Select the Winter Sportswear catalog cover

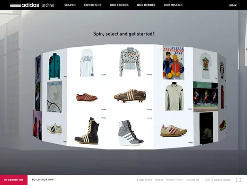pyautogui.click(x=173, y=63)
